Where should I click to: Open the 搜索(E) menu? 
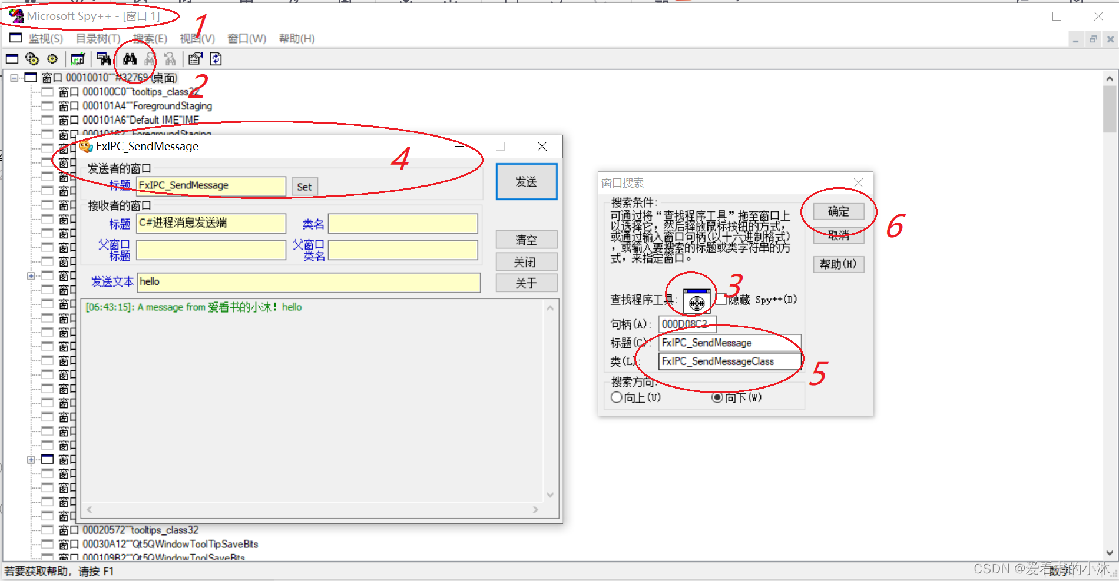pos(150,39)
